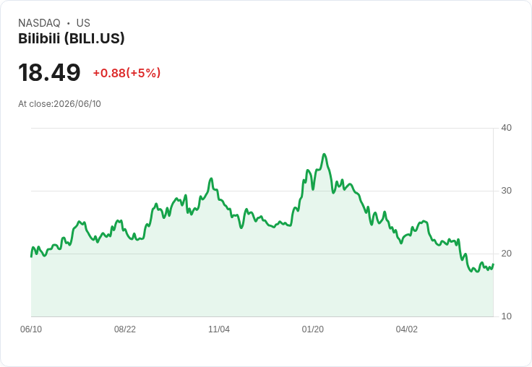The width and height of the screenshot is (532, 367).
Task: Click the +0.88(+5%) price change
Action: [126, 73]
